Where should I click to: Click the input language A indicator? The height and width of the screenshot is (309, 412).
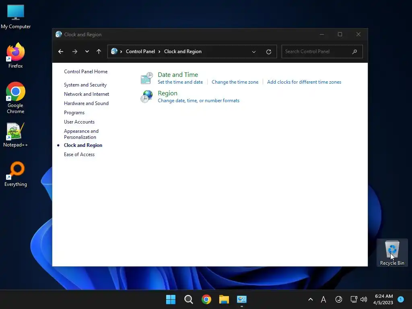pyautogui.click(x=323, y=299)
